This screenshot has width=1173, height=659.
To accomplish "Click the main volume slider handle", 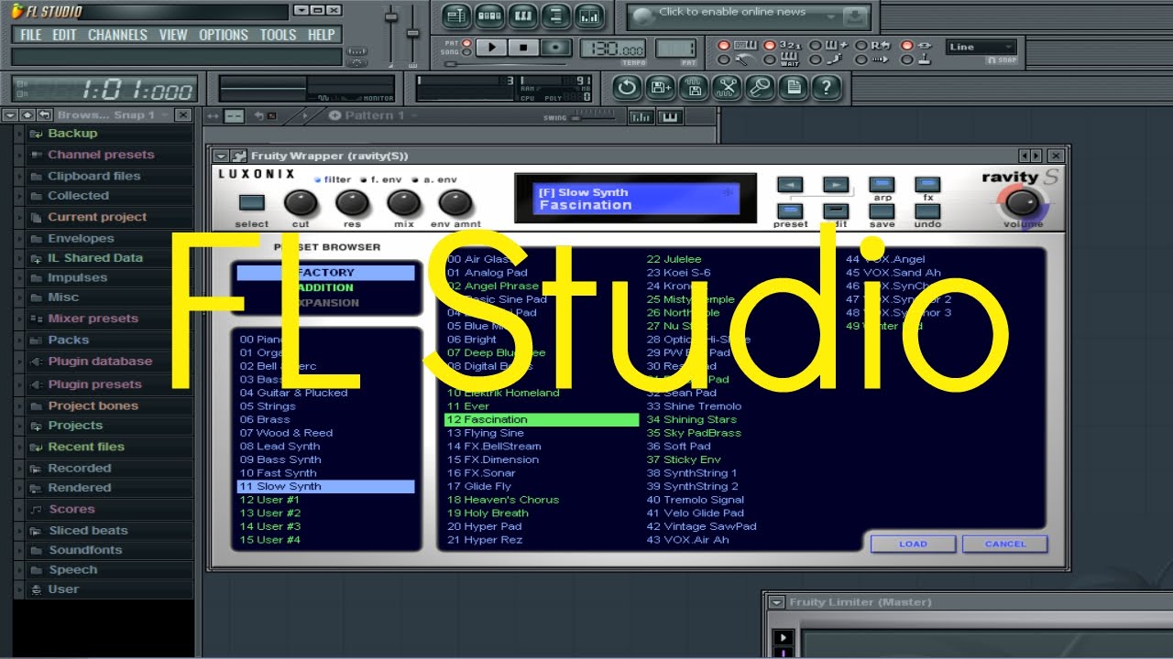I will 391,18.
